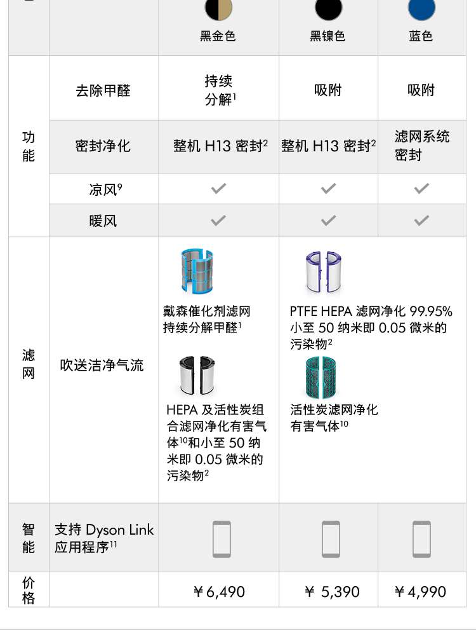Viewport: 476px width, 630px height.
Task: Click the 密封净化 row label
Action: click(103, 146)
